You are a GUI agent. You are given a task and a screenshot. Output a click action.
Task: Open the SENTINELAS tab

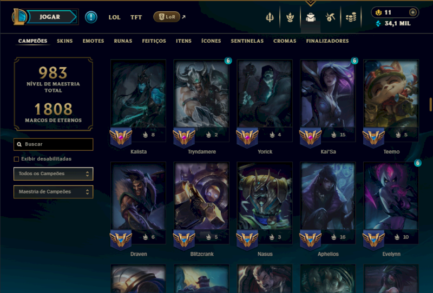(247, 41)
